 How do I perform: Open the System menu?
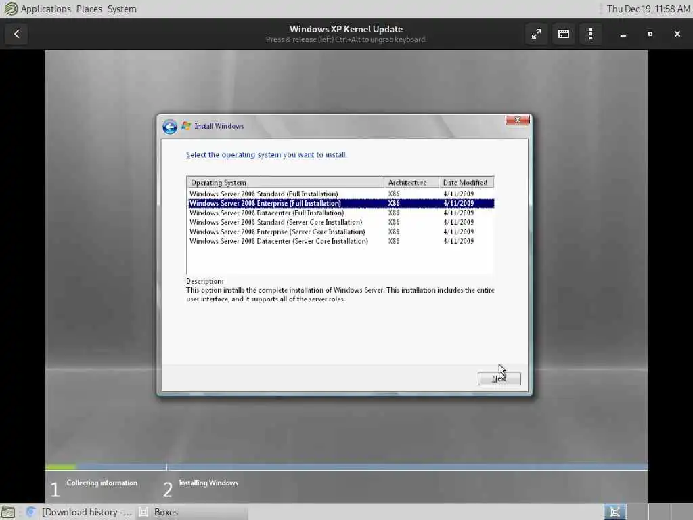(x=122, y=9)
